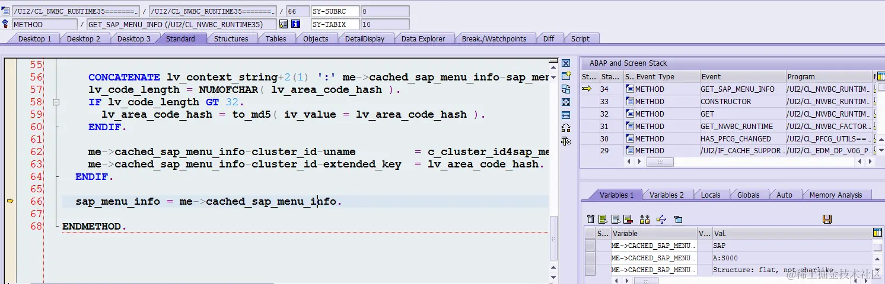Viewport: 885px width, 284px height.
Task: Click the yellow arrow marker in stack row 34
Action: pos(587,89)
